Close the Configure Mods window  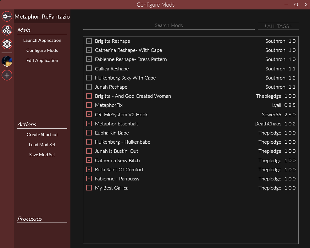coord(306,4)
